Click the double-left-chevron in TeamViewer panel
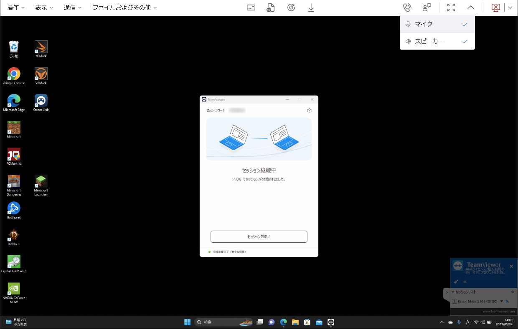 465,282
